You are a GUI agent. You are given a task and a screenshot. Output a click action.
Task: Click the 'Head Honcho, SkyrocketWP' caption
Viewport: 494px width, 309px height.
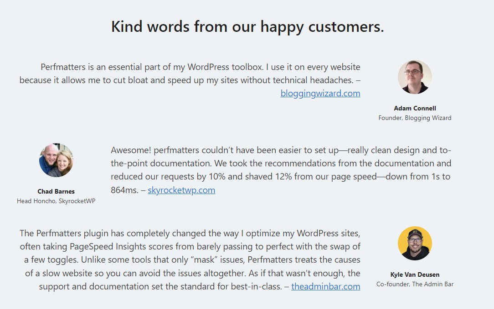[56, 201]
